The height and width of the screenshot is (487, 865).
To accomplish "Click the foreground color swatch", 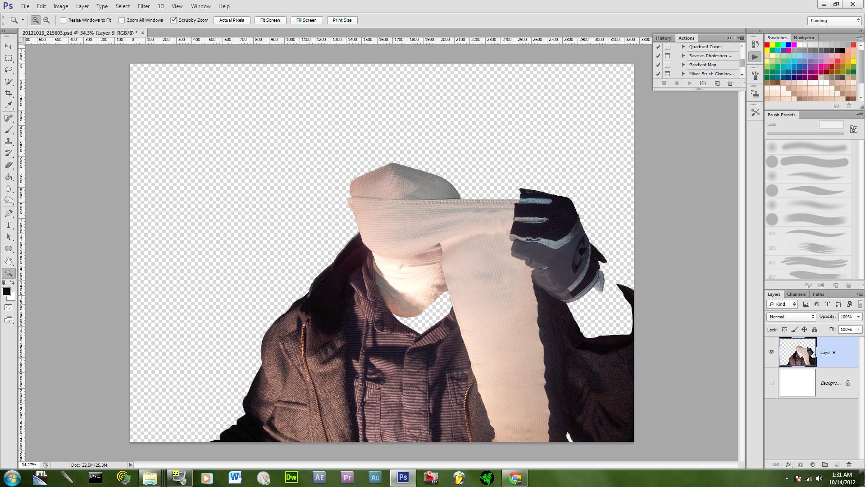I will 6,292.
